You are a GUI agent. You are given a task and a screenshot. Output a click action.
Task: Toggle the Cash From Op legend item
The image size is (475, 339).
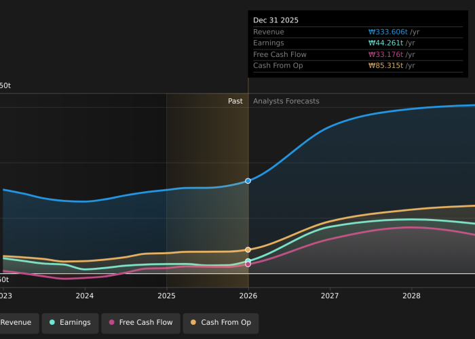[220, 323]
